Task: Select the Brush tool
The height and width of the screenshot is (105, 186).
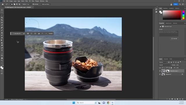Action: click(2, 30)
